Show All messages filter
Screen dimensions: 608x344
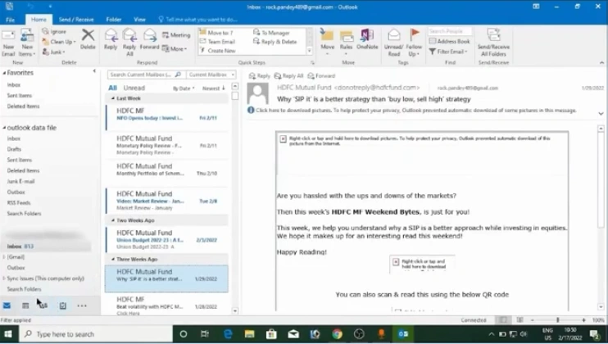point(112,88)
